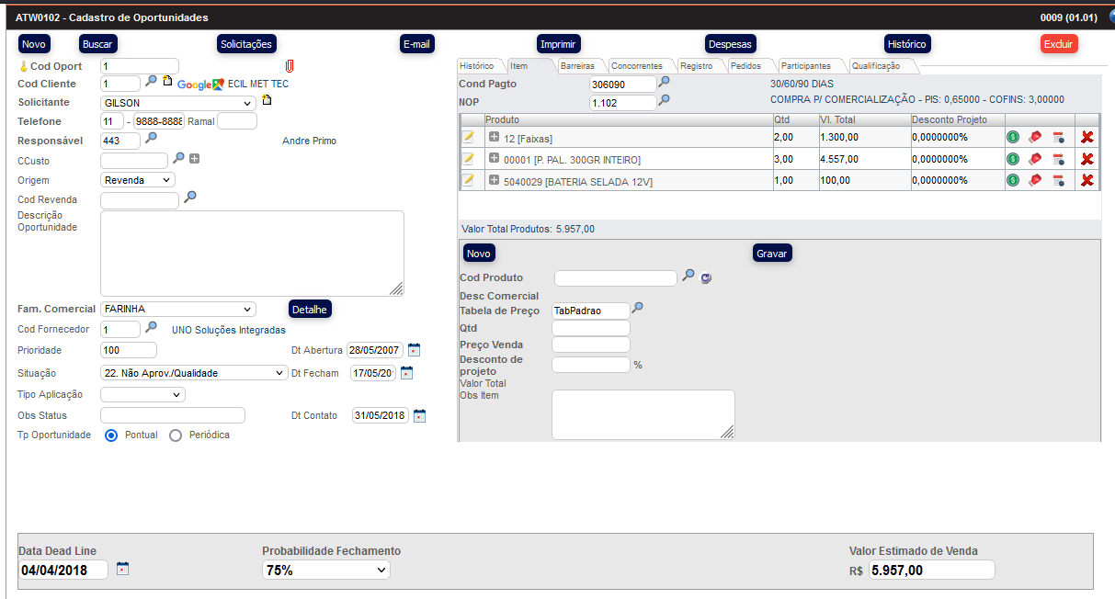Open Probabilidade Fechamento dropdown showing 75%
Viewport: 1115px width, 599px height.
click(x=325, y=571)
